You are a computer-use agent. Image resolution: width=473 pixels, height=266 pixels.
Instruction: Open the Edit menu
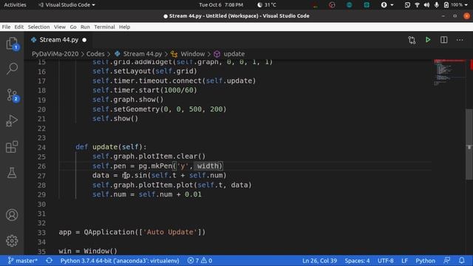click(x=19, y=27)
